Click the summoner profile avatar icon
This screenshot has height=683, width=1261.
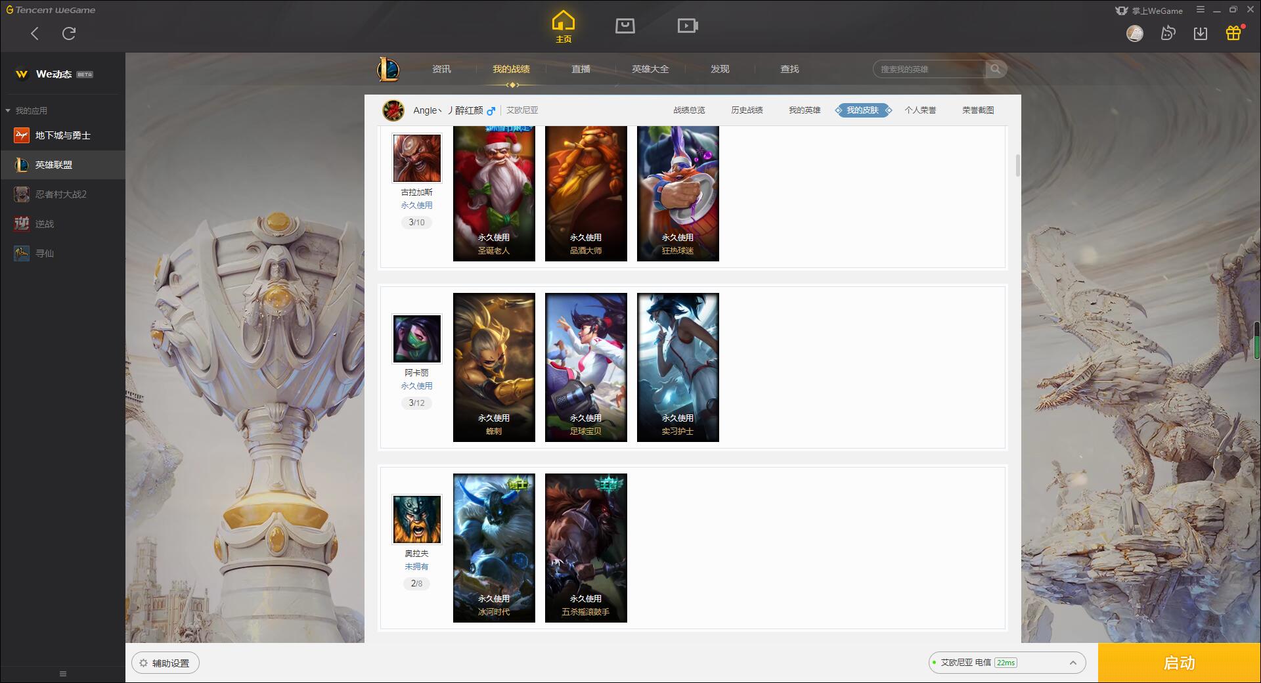pos(393,110)
